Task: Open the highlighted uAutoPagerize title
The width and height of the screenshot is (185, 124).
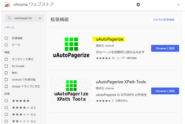Action: 109,39
